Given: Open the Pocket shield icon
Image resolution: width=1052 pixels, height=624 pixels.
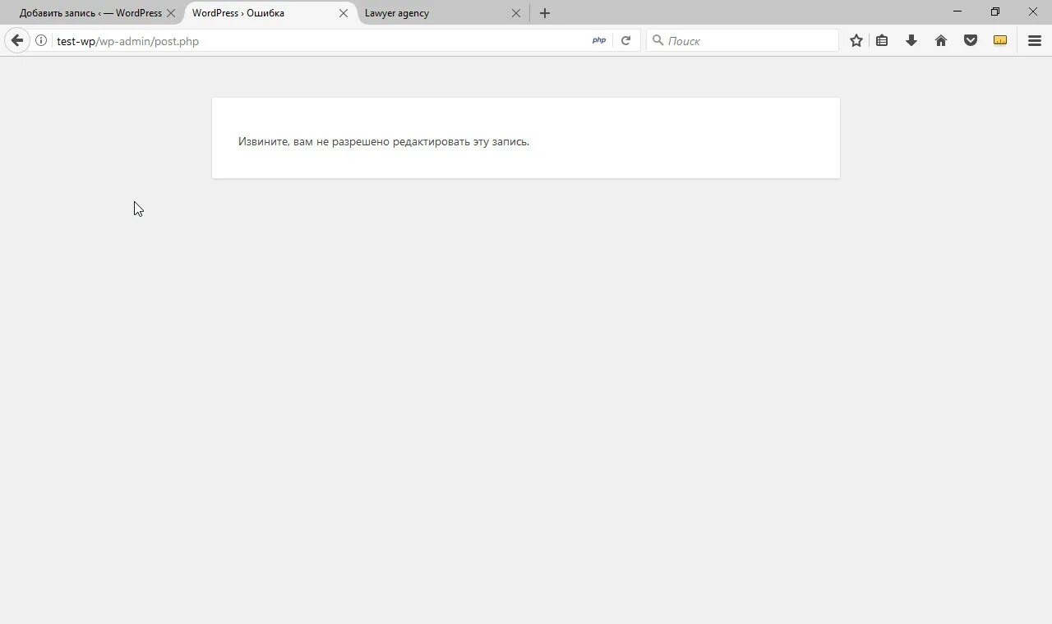Looking at the screenshot, I should coord(971,40).
